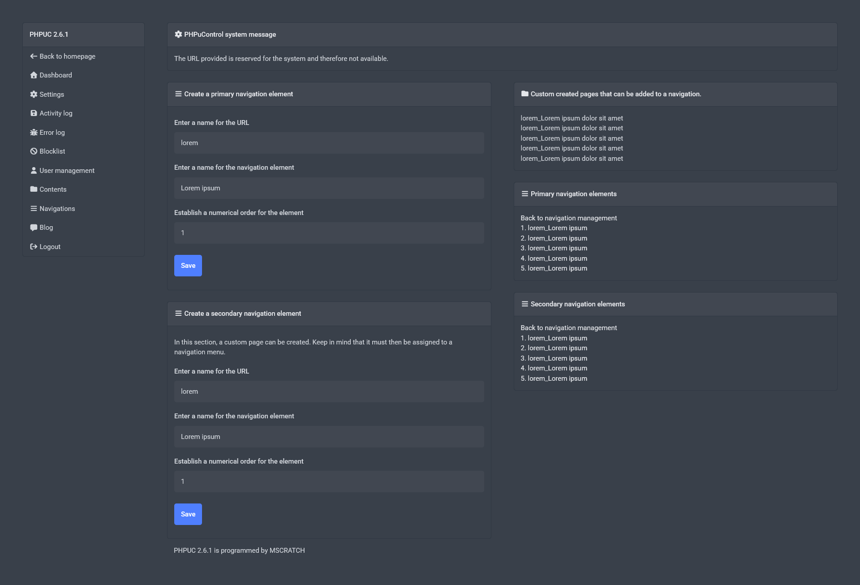Click the Settings gear icon in sidebar
This screenshot has height=585, width=860.
click(34, 95)
